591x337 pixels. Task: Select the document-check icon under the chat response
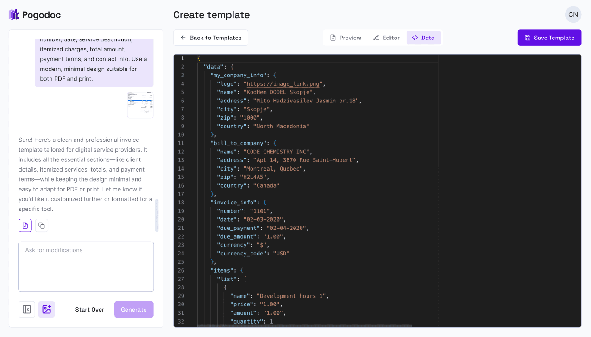tap(25, 225)
